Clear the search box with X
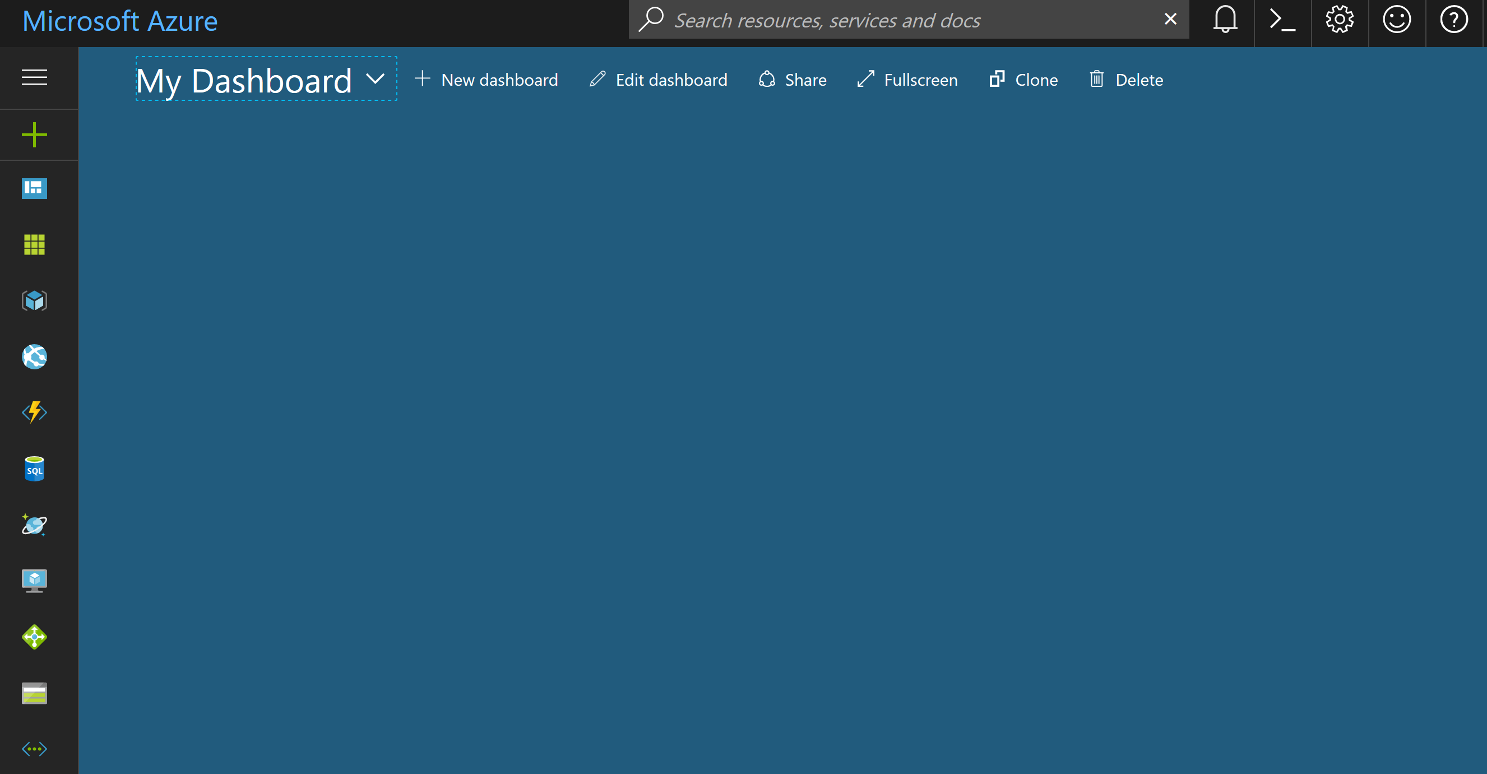 pyautogui.click(x=1170, y=19)
